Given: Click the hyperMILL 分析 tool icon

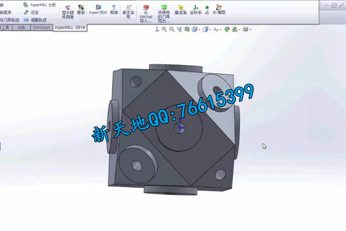Looking at the screenshot, I should pyautogui.click(x=26, y=5).
